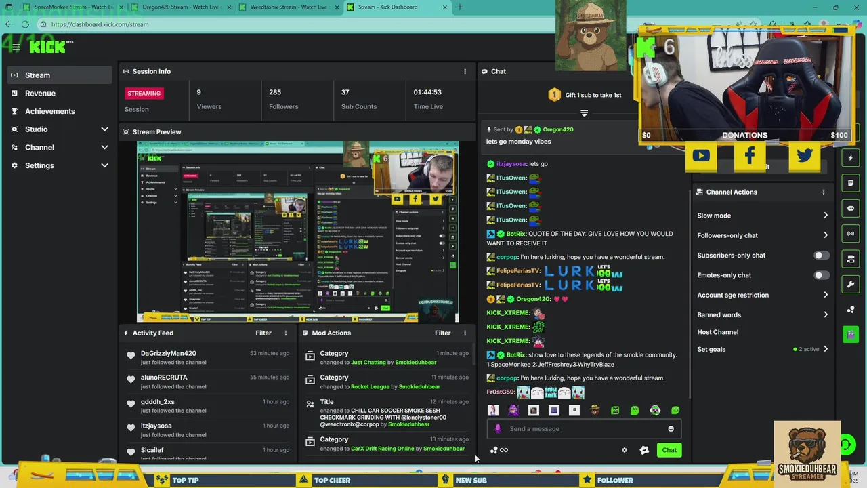Image resolution: width=867 pixels, height=488 pixels.
Task: Click Oregon420 username in pinned message
Action: tap(558, 129)
